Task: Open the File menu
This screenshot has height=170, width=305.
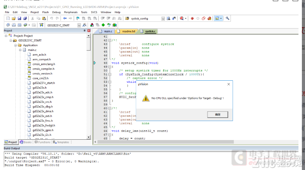Action: tap(7, 12)
